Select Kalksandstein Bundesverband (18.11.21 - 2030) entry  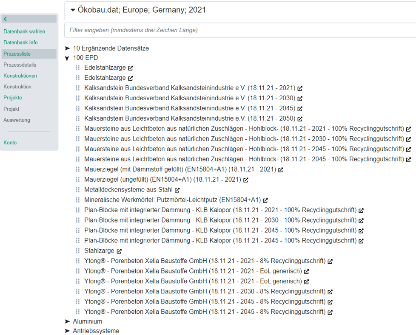[x=190, y=98]
